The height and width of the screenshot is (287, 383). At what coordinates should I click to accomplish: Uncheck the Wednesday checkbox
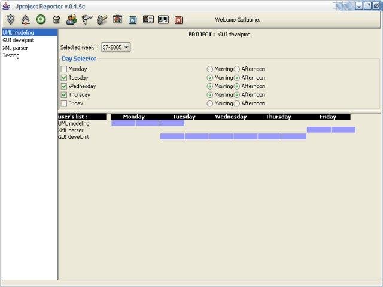64,86
